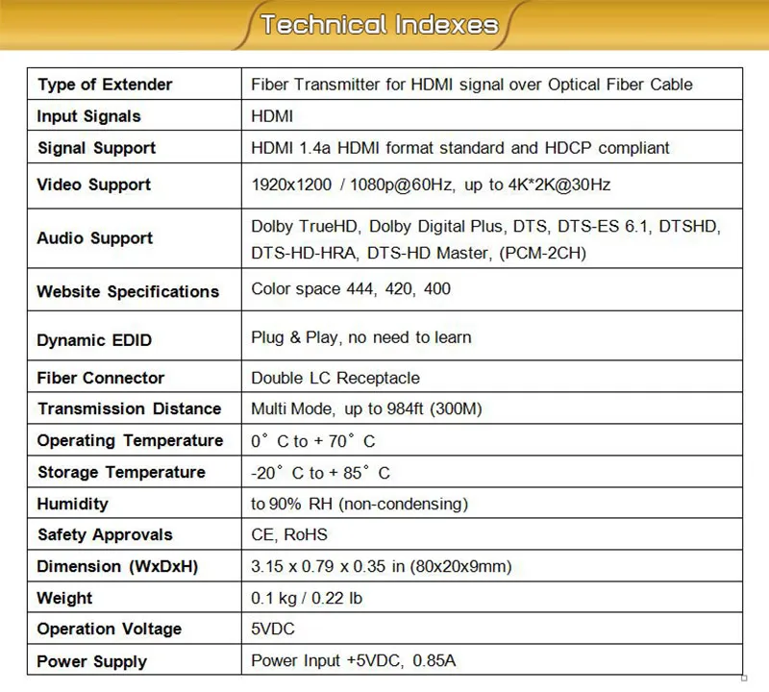Click the 'Double LC Receptacle' value
Viewport: 769px width, 692px height.
point(335,378)
